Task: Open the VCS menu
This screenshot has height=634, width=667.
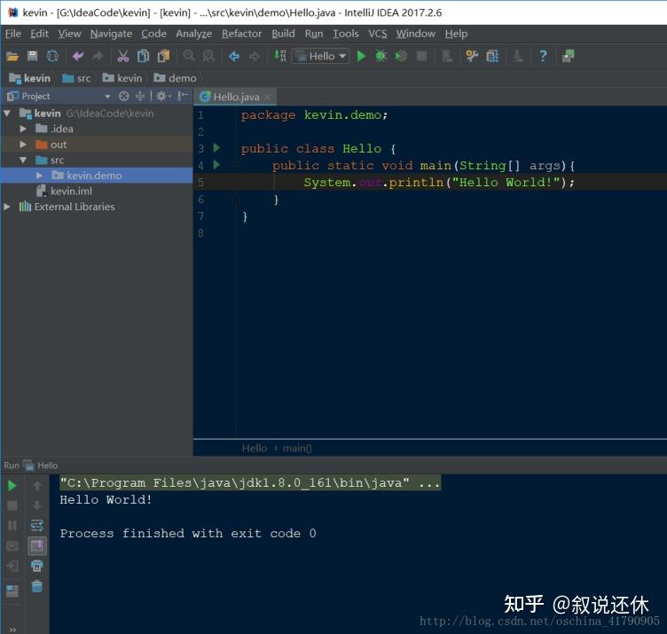Action: [x=378, y=34]
